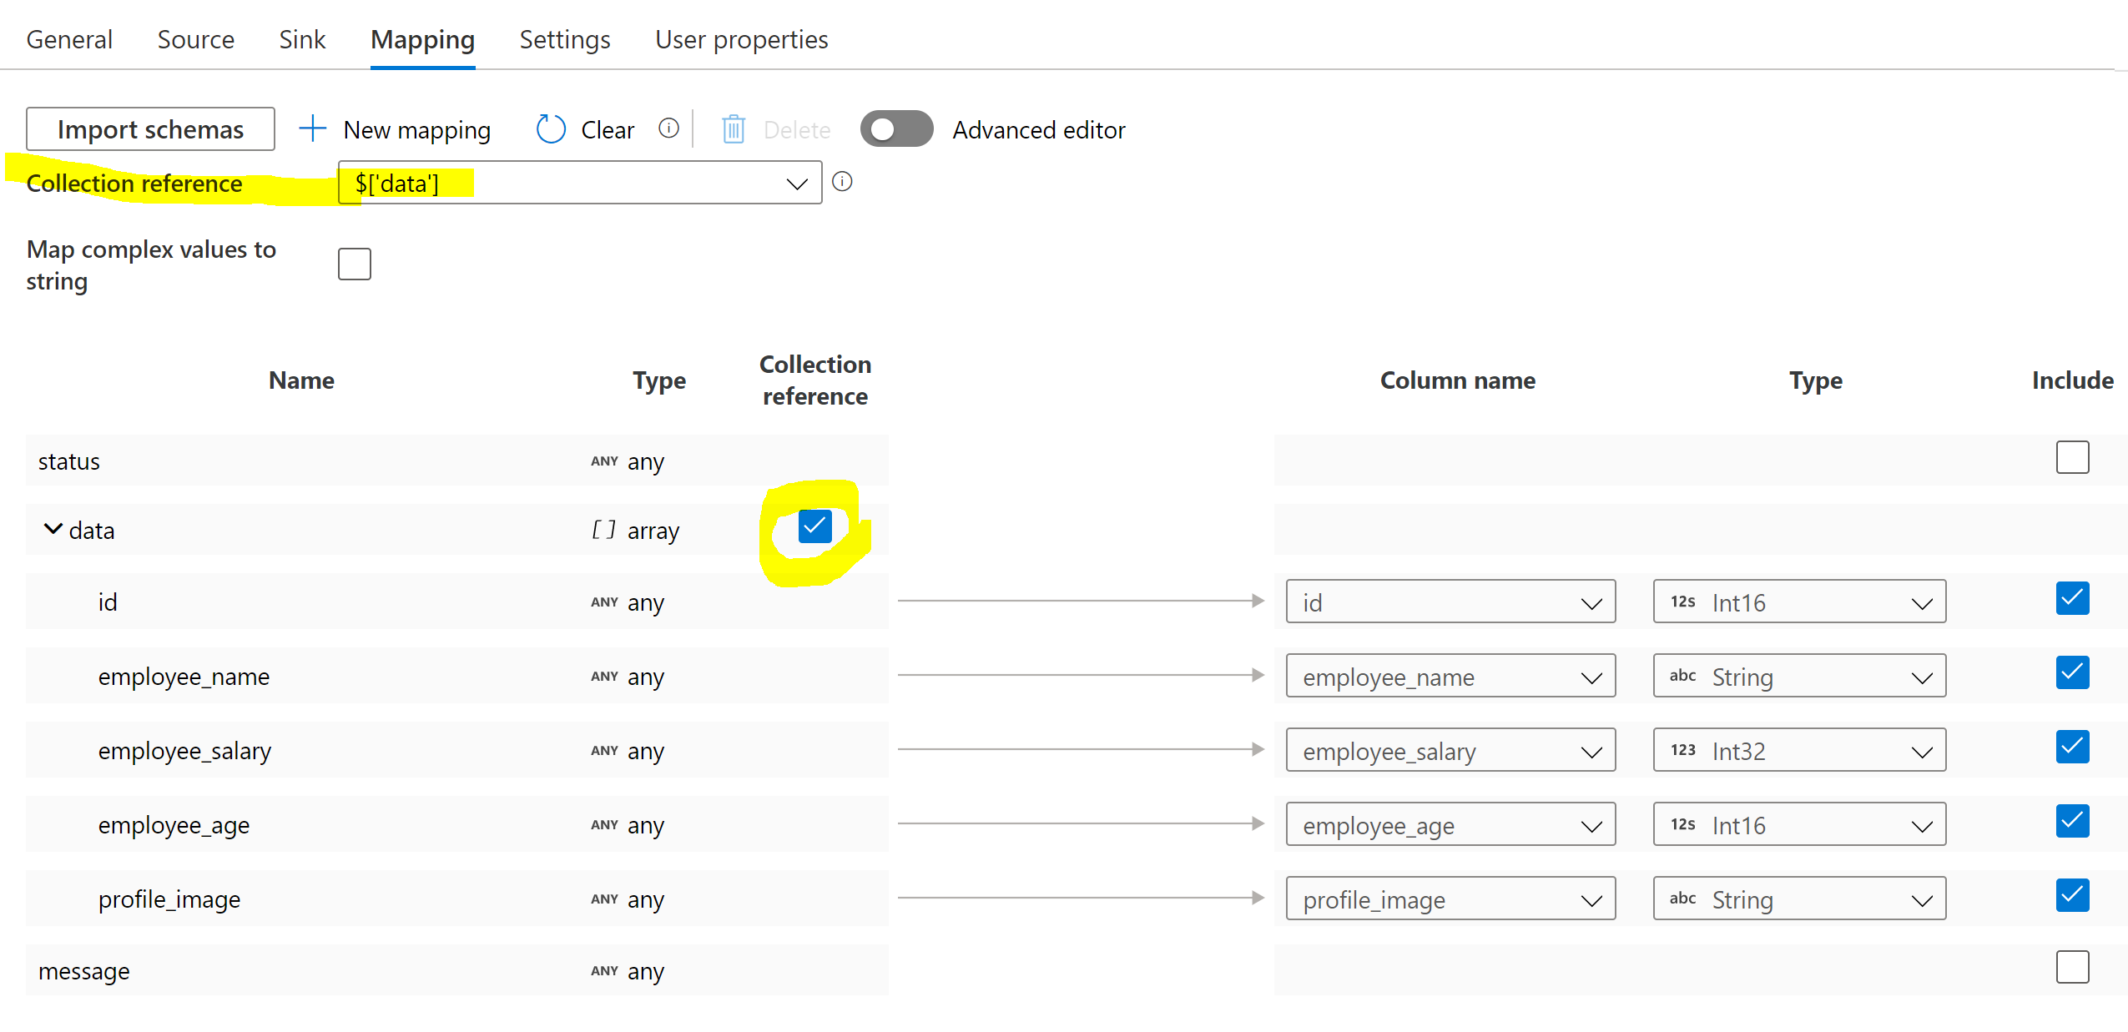Click the Clear refresh icon
Viewport: 2128px width, 1032px height.
(x=551, y=129)
